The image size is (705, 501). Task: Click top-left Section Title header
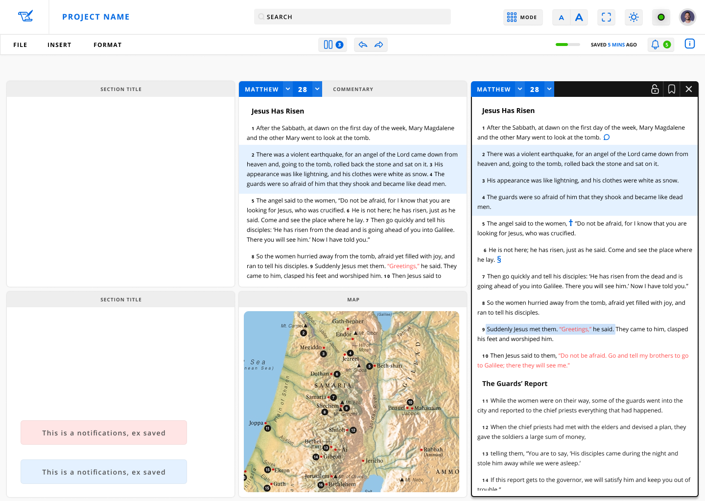(121, 89)
